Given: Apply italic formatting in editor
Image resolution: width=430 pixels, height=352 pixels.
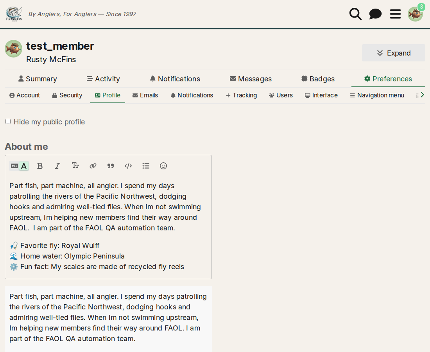Looking at the screenshot, I should click(57, 166).
